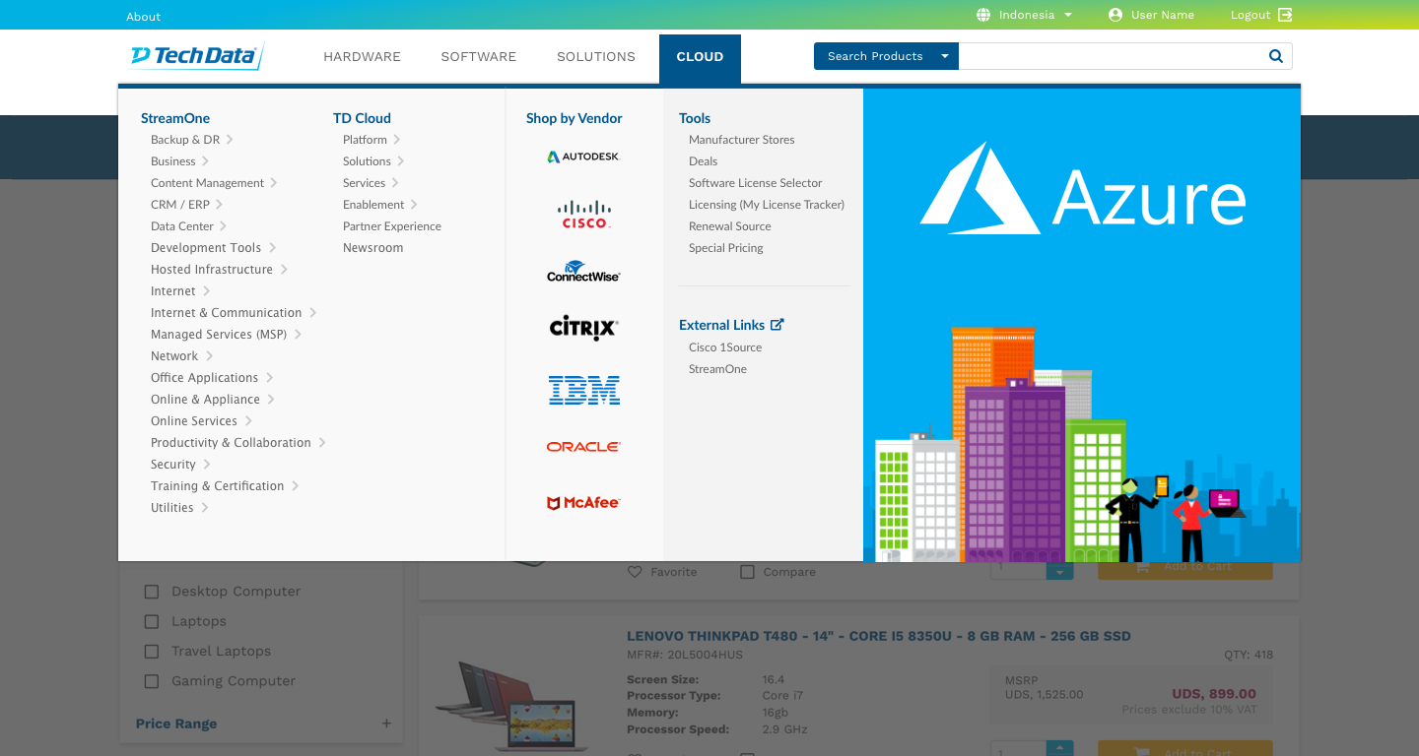Screen dimensions: 1419x756
Task: Select Security in StreamOne menu
Action: pyautogui.click(x=173, y=465)
